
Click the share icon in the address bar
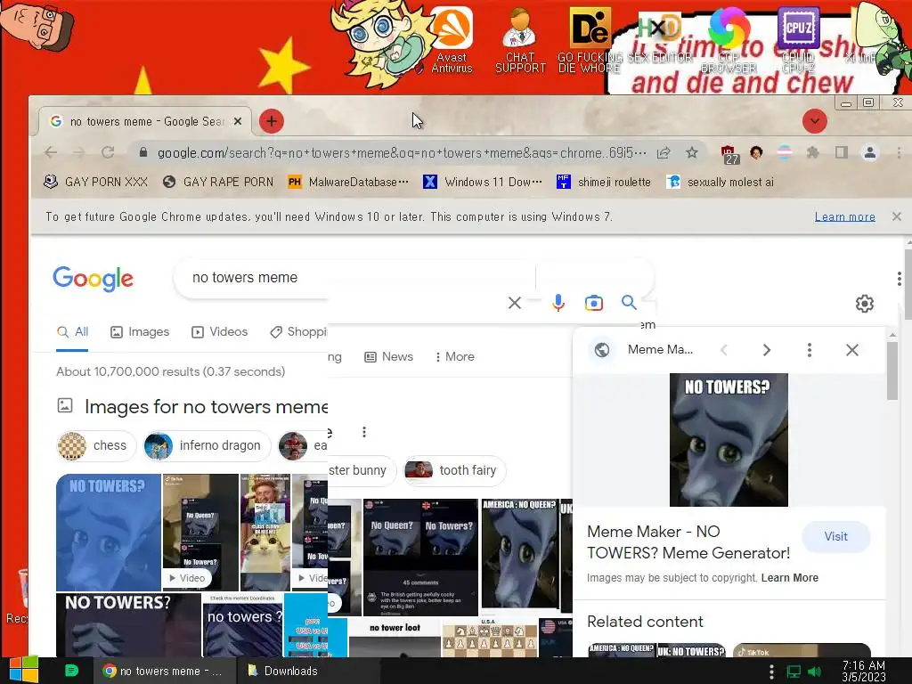[664, 152]
